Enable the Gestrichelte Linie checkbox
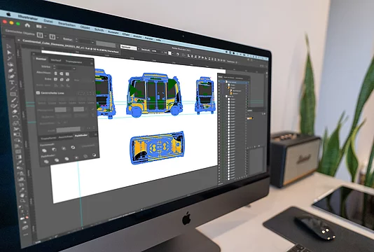 tap(38, 92)
